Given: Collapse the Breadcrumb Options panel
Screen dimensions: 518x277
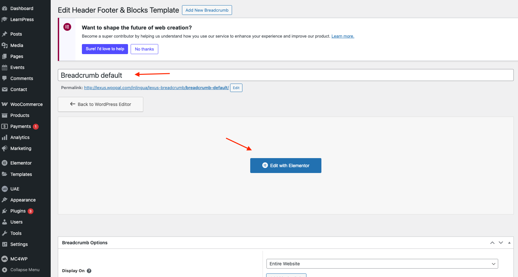Looking at the screenshot, I should tap(509, 243).
